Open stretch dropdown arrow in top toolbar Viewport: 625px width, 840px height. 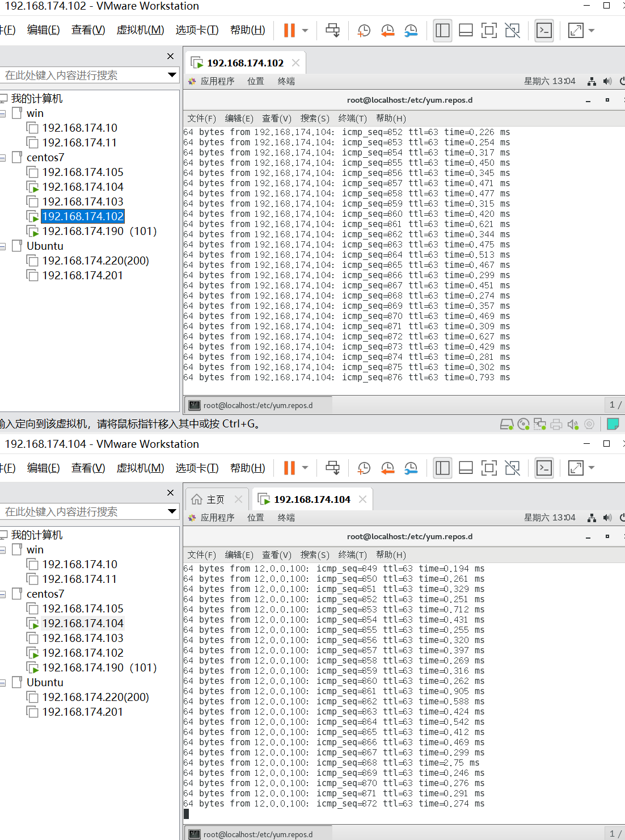(592, 31)
